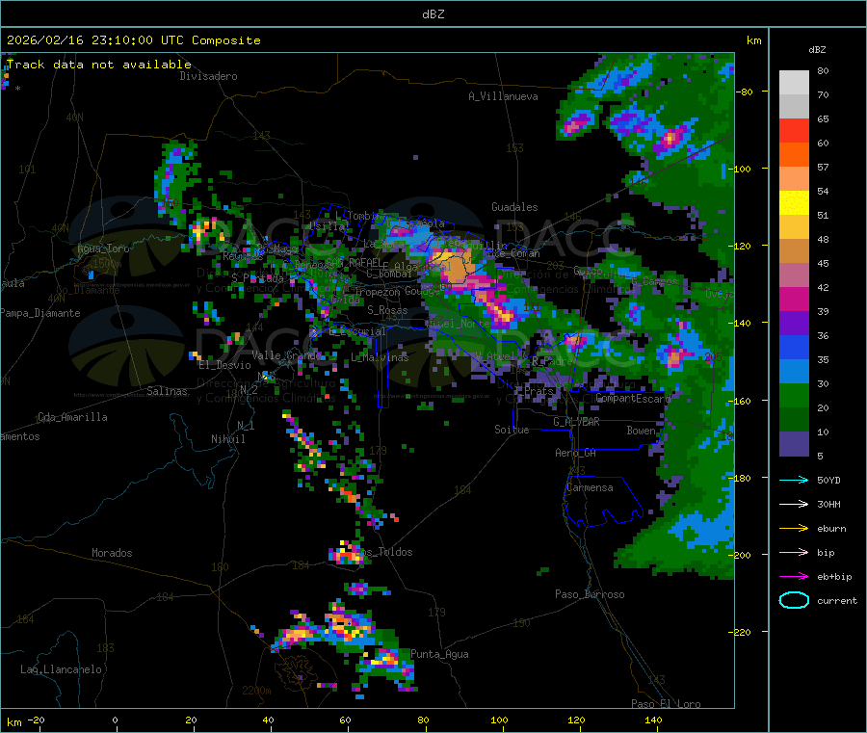Click the 'dBZ' title at top
Viewport: 867px width, 733px height.
coord(433,14)
